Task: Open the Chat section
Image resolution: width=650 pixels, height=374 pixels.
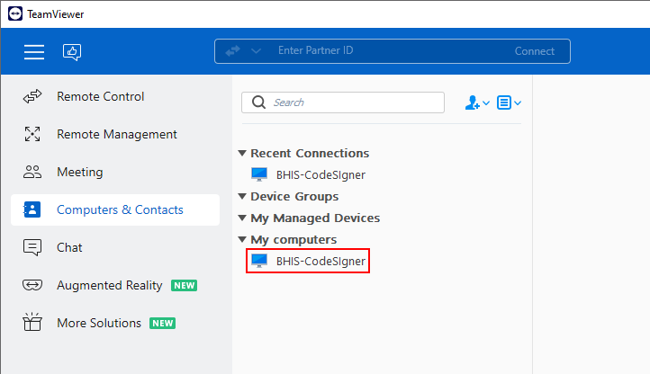Action: tap(69, 247)
